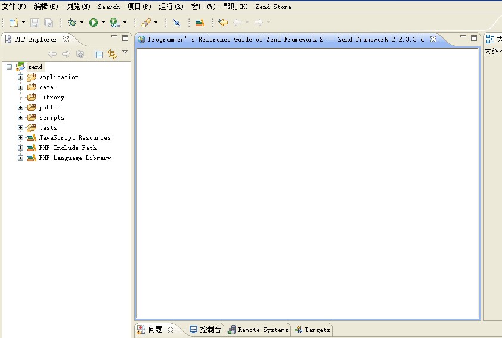Open the 项目(P) menu
The image size is (502, 338).
(x=139, y=7)
